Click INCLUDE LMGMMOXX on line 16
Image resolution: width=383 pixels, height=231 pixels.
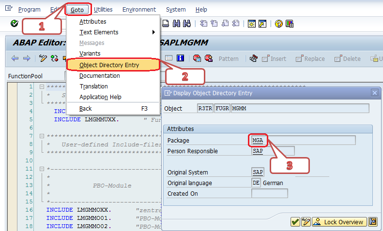pos(78,210)
